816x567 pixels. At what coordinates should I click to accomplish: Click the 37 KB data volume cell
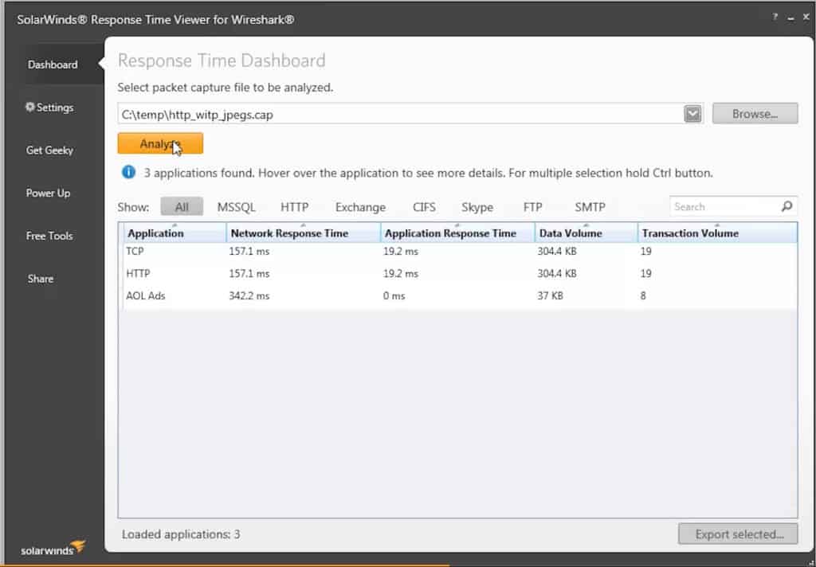550,296
